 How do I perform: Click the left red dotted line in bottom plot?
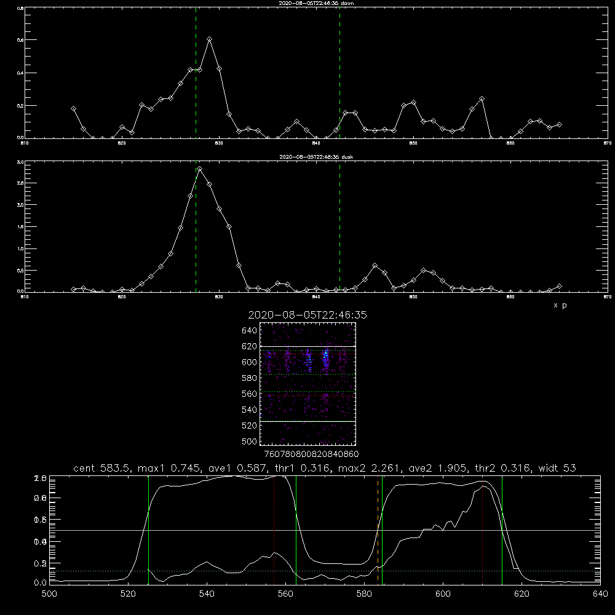click(274, 530)
